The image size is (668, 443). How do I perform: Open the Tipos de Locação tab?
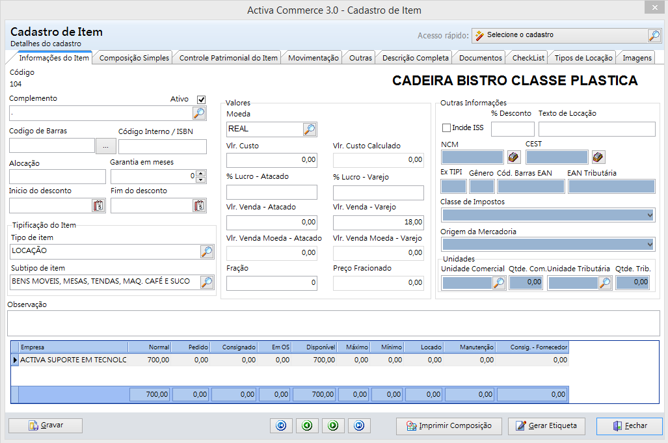[583, 58]
